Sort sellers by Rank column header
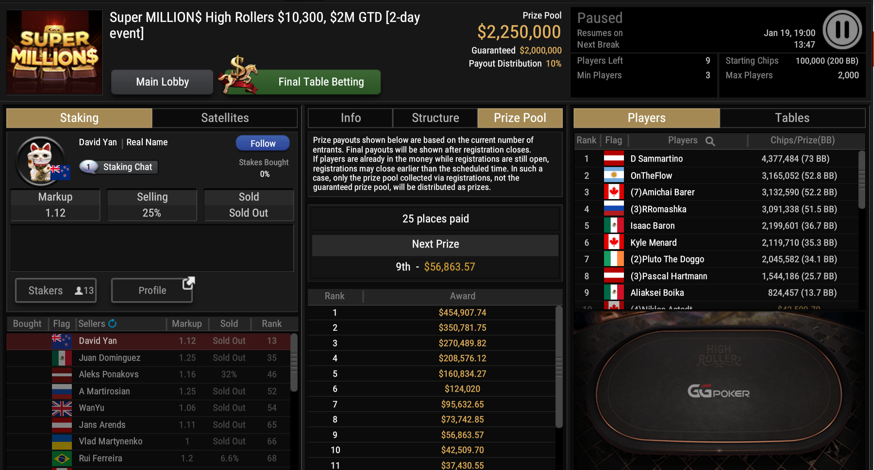Screen dimensions: 874x470 click(272, 324)
